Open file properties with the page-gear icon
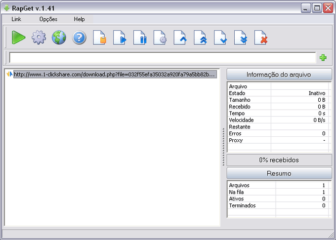Screen dimensions: 336x240 160,38
